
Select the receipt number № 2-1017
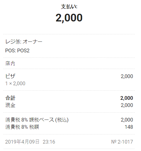[x=122, y=142]
